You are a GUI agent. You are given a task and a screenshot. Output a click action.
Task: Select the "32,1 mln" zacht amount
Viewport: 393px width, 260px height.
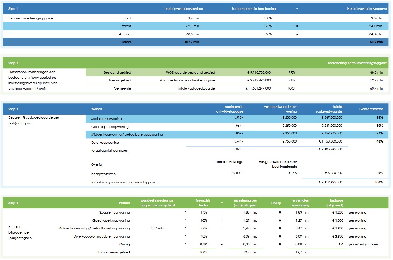click(193, 26)
